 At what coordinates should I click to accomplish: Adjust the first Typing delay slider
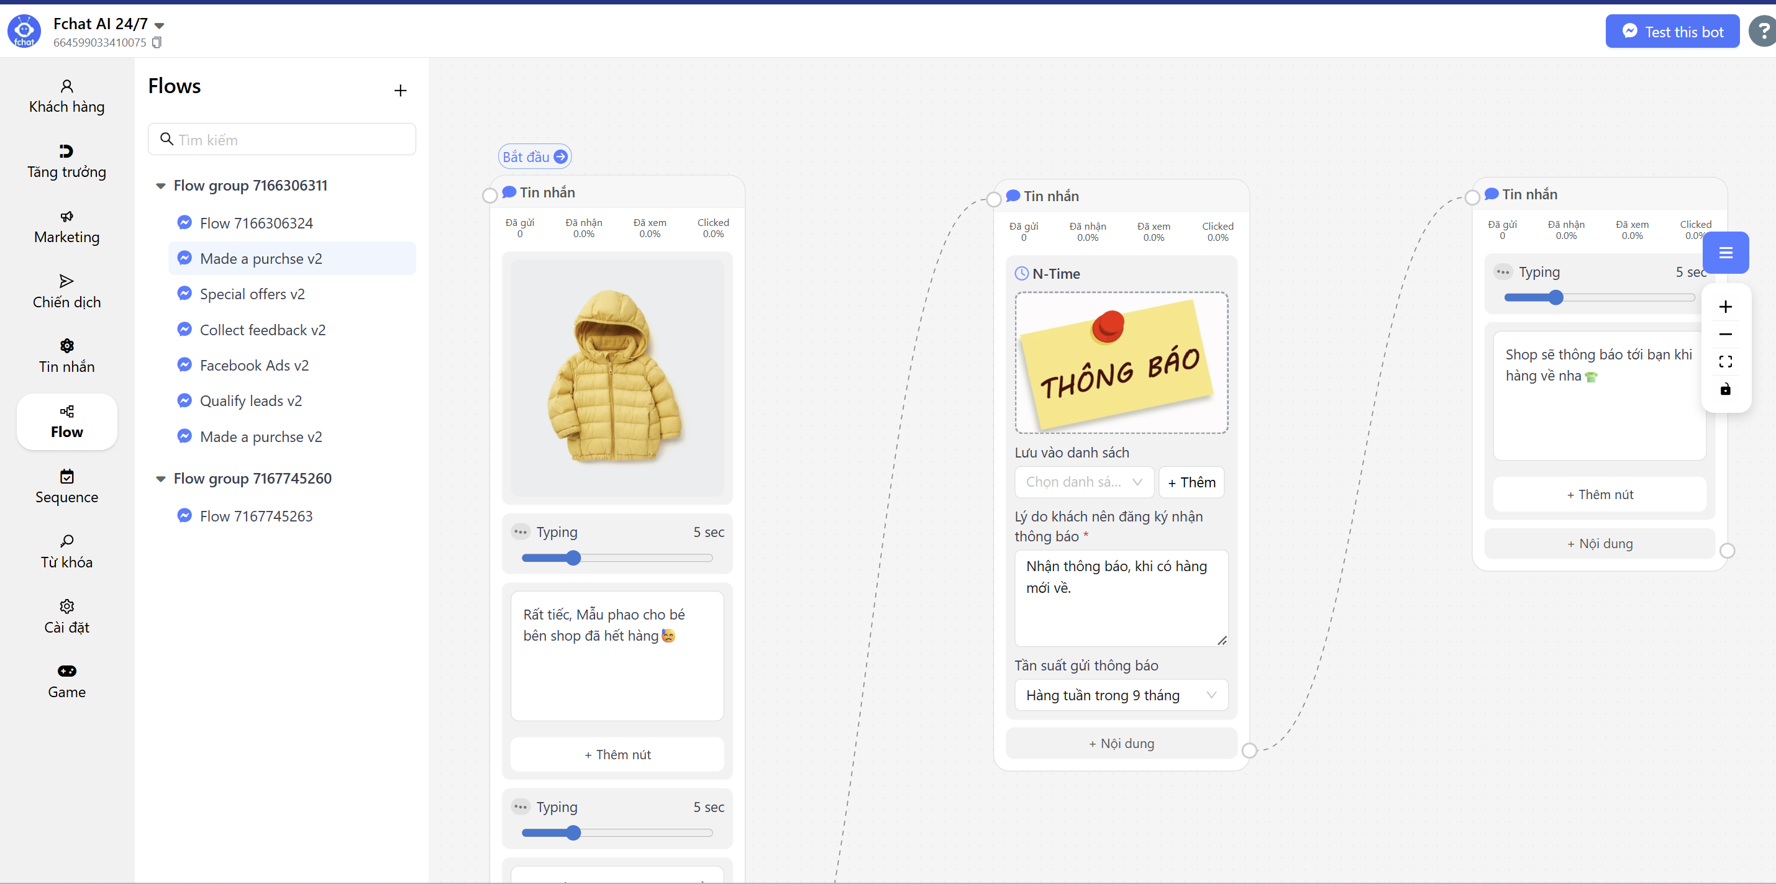(x=573, y=558)
